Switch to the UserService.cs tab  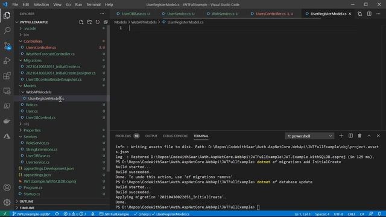coord(179,14)
